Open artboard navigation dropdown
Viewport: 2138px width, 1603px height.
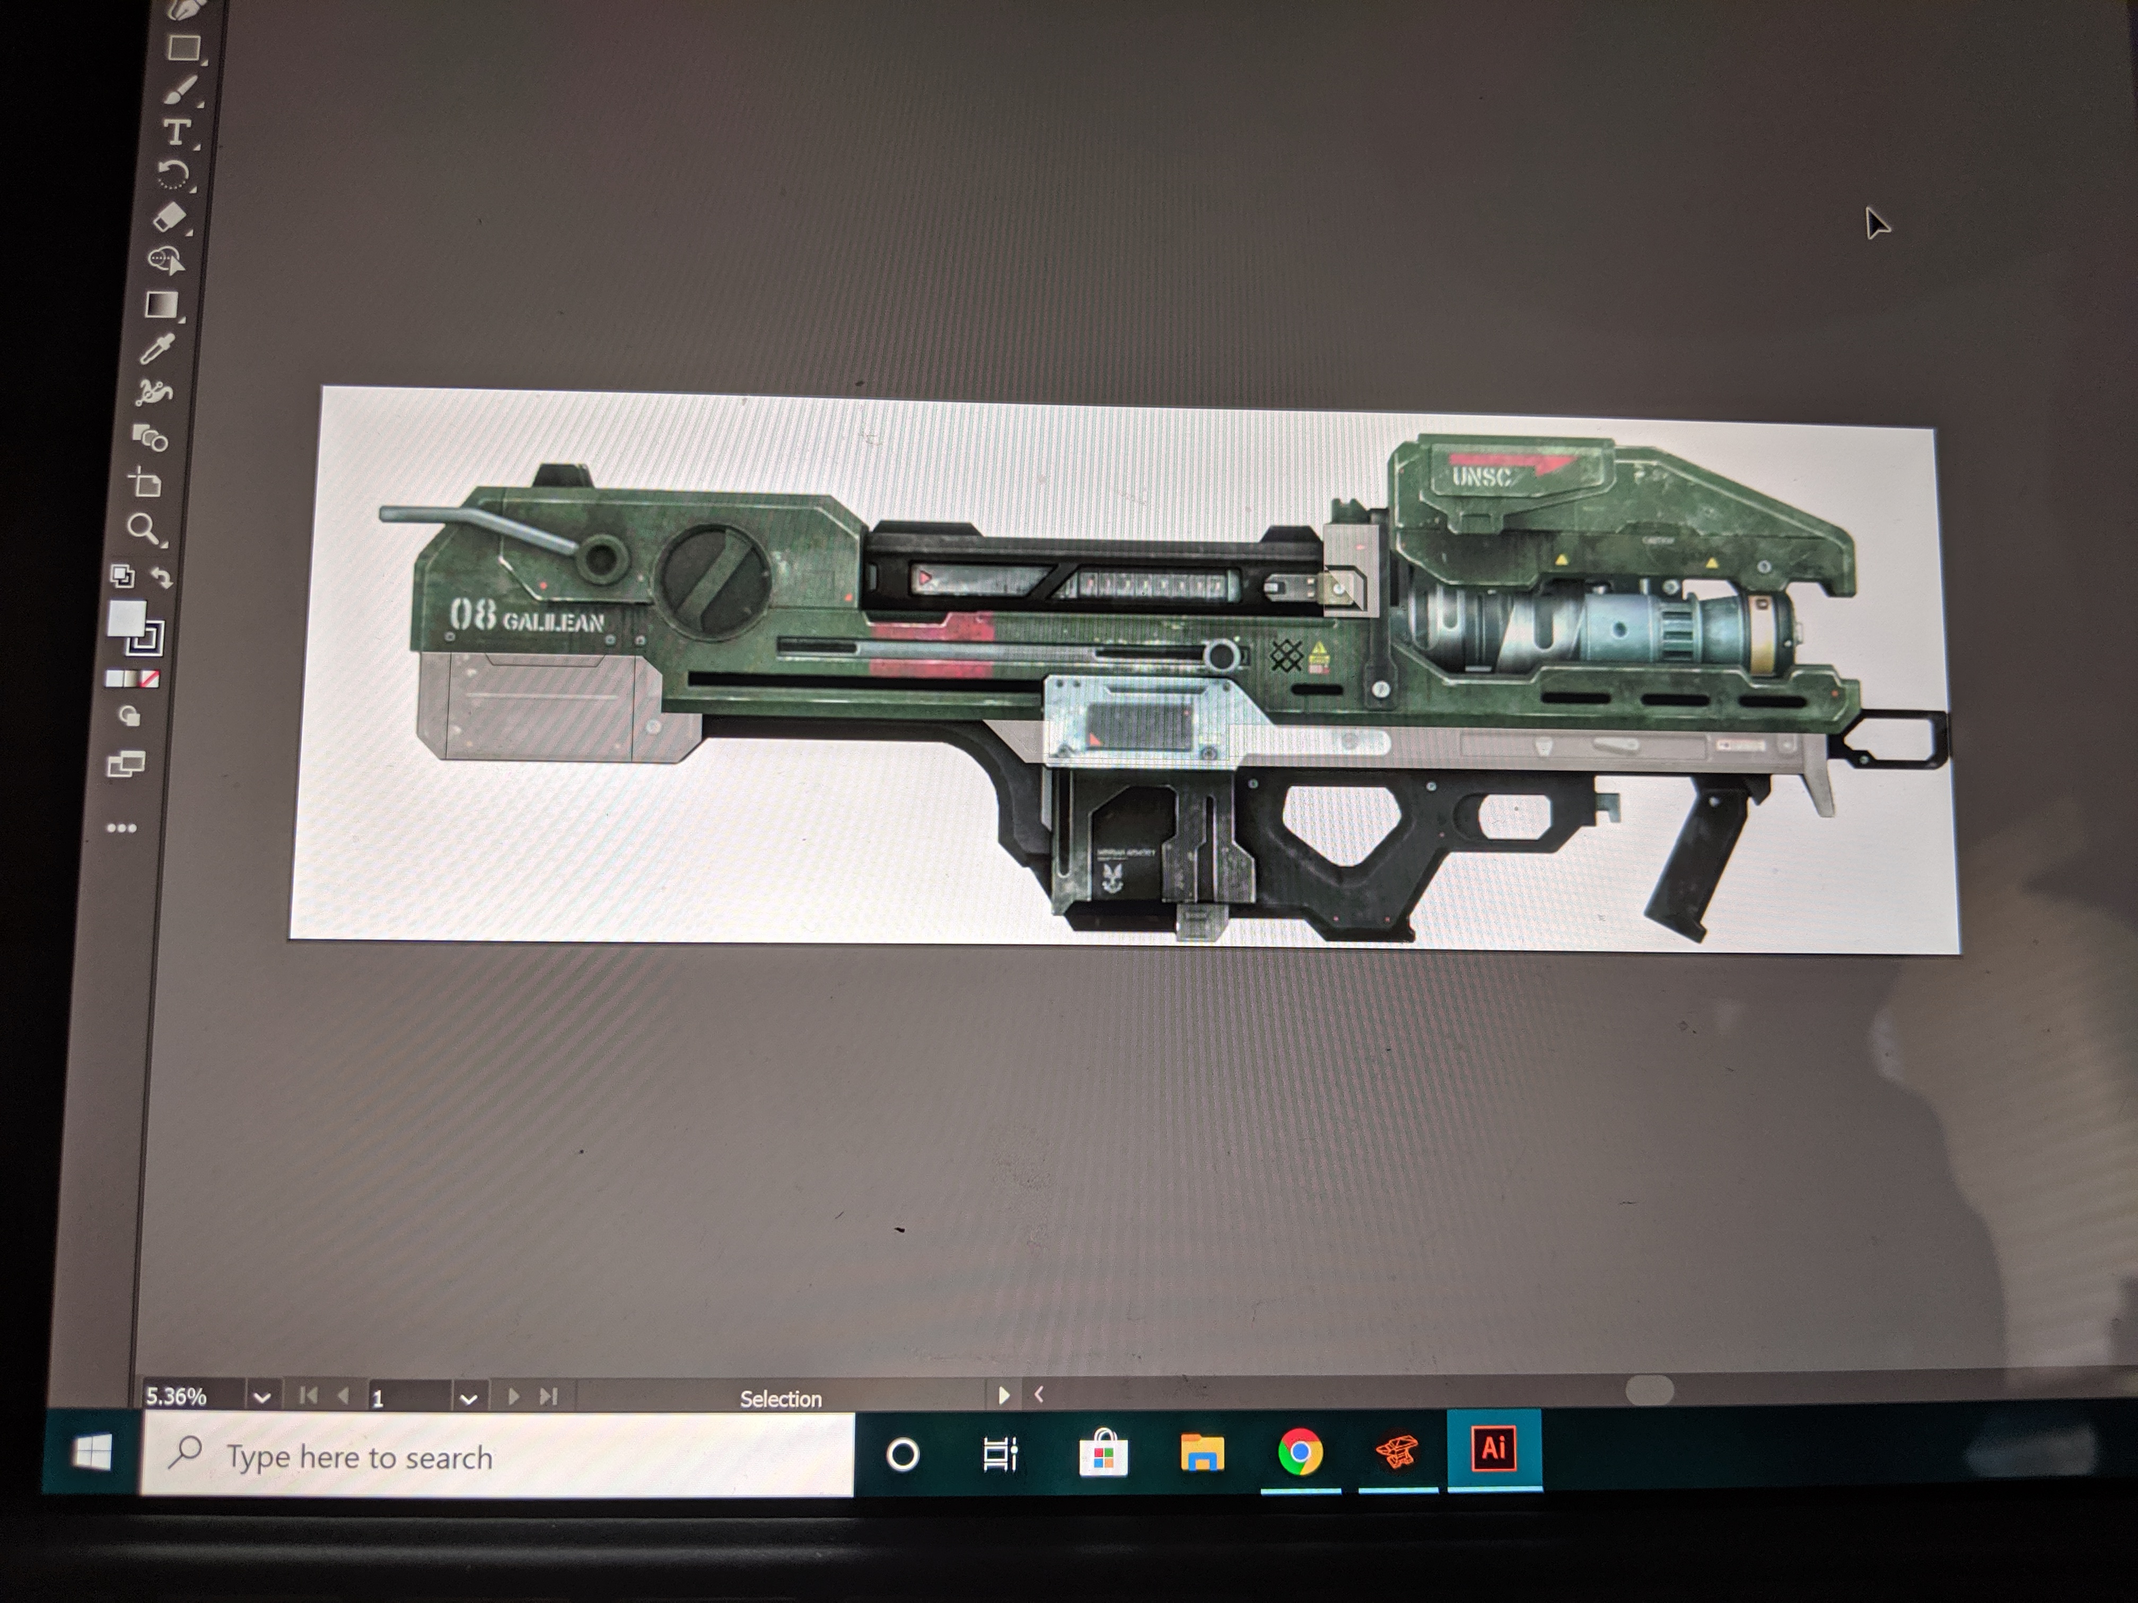468,1398
